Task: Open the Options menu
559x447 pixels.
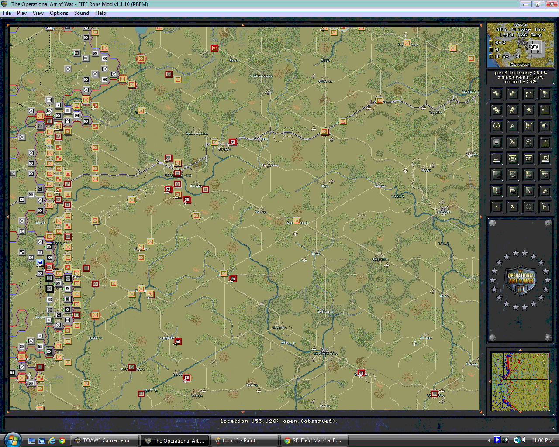Action: [59, 13]
